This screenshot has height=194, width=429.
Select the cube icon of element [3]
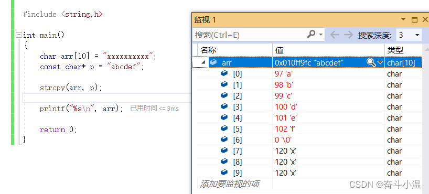(x=224, y=106)
